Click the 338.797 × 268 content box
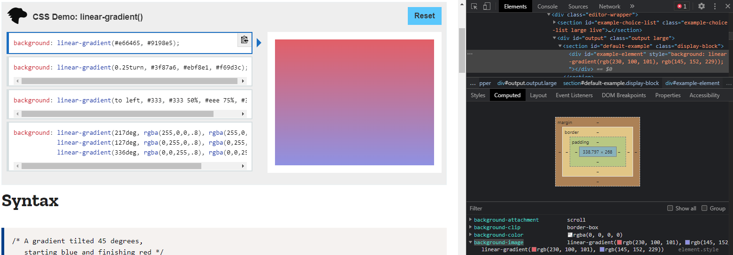The height and width of the screenshot is (255, 733). [597, 152]
